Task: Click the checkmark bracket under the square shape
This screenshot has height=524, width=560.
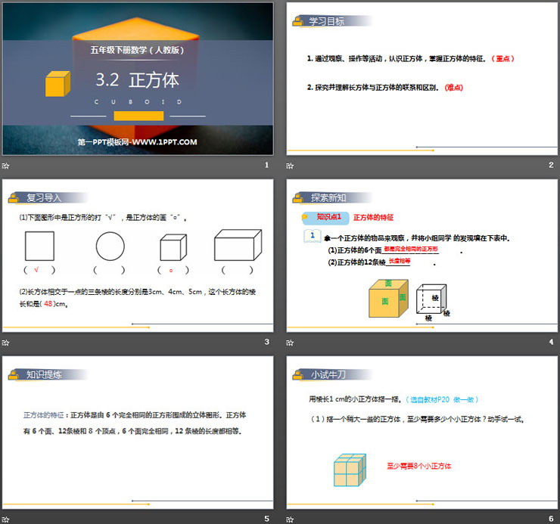Action: (40, 270)
